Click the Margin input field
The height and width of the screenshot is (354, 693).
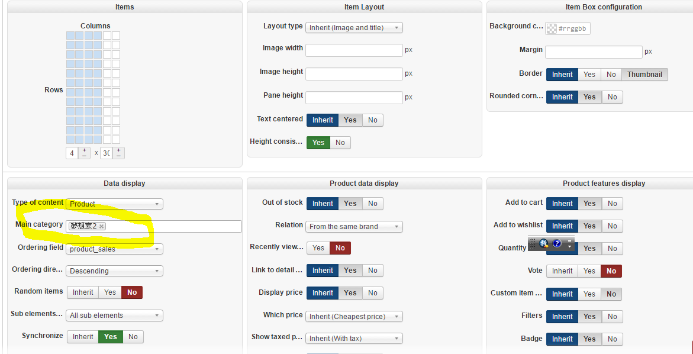594,52
